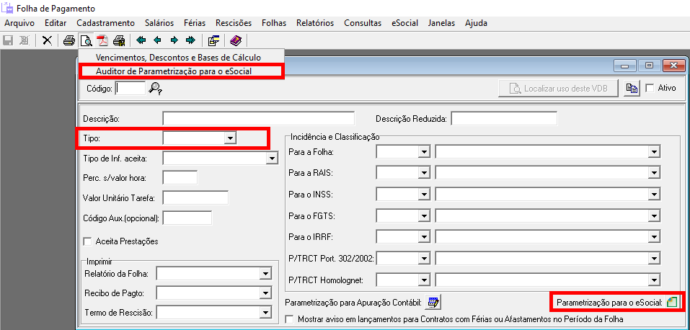This screenshot has width=690, height=330.
Task: Export to PDF using the toolbar icon
Action: (102, 40)
